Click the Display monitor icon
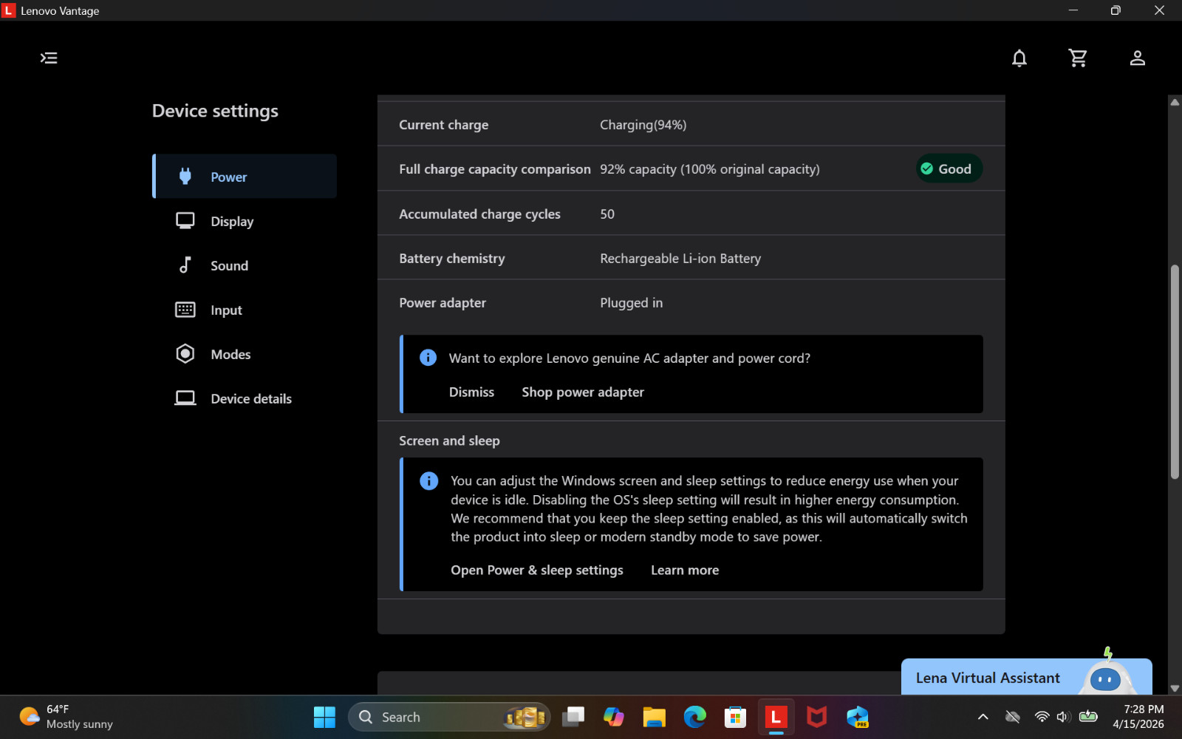 click(185, 220)
